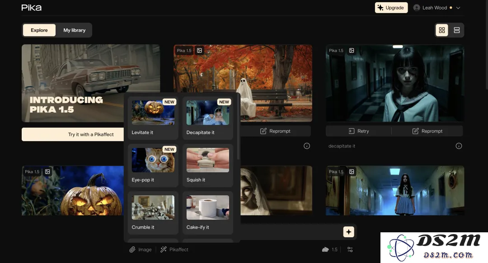
Task: Click the Leah Wood avatar icon
Action: pyautogui.click(x=417, y=8)
